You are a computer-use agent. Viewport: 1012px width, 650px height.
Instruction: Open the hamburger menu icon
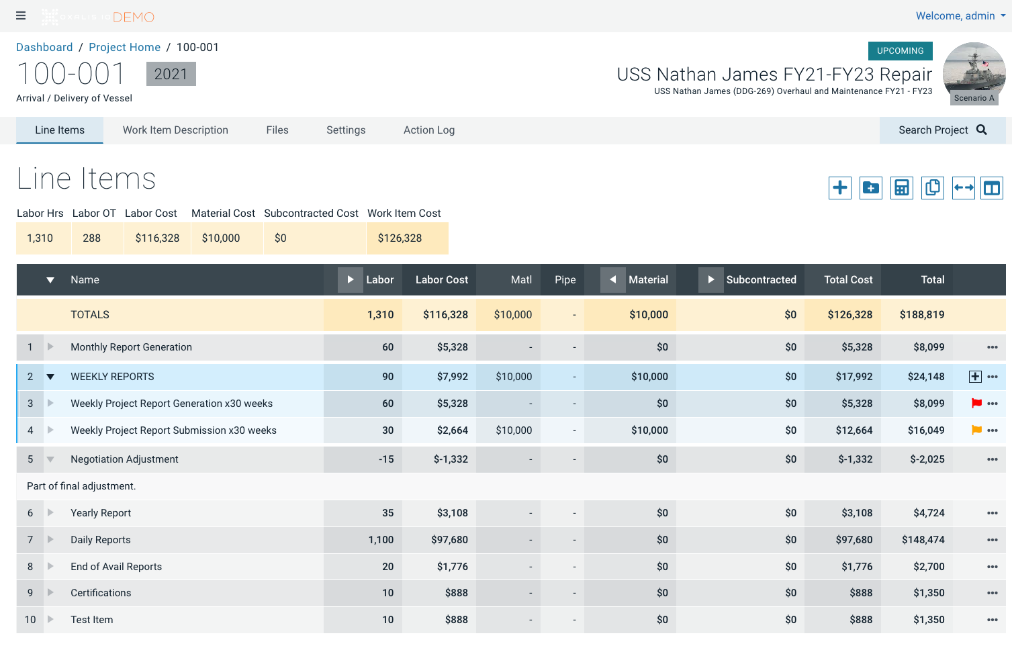pyautogui.click(x=21, y=15)
